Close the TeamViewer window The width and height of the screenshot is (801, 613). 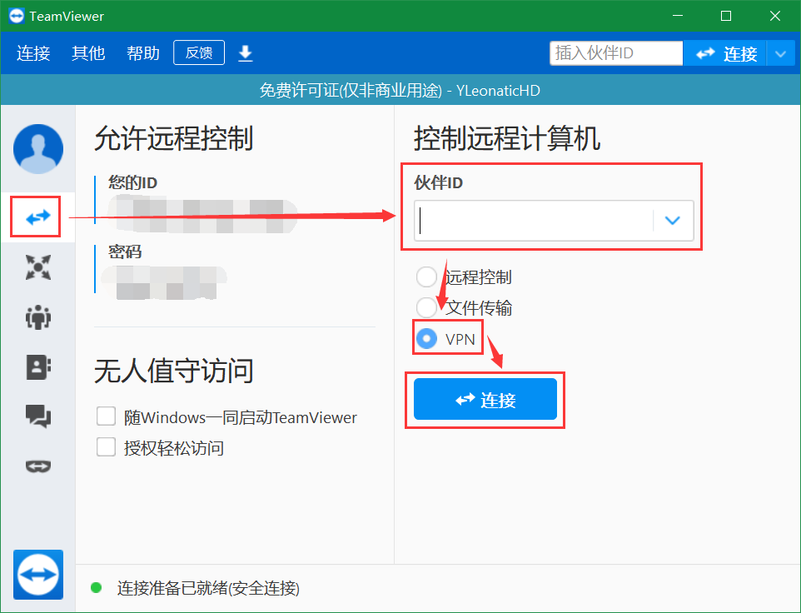click(775, 16)
